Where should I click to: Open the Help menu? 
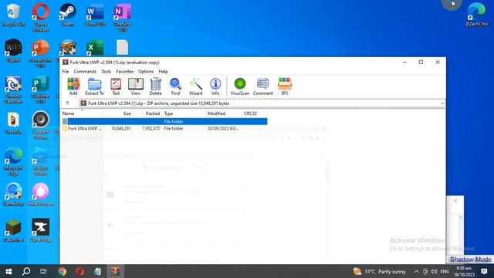[x=163, y=72]
